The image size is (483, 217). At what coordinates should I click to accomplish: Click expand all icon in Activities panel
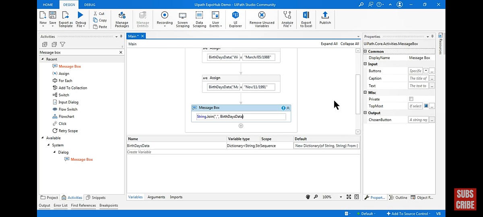tap(45, 45)
